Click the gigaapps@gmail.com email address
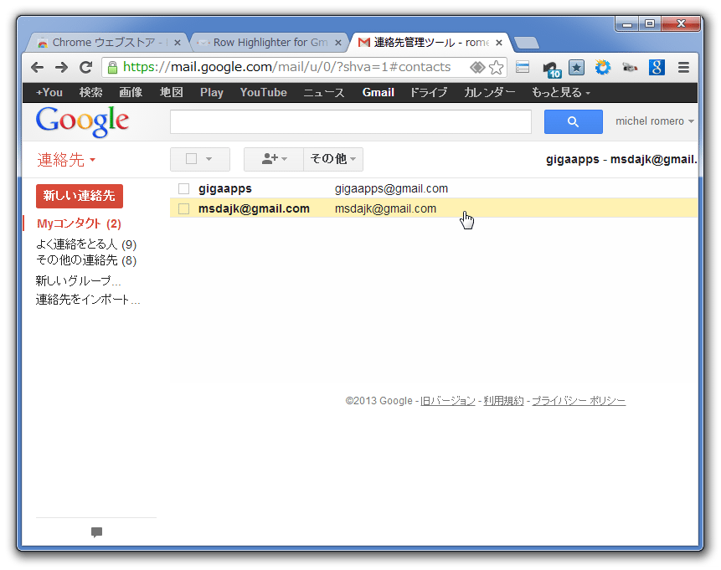The image size is (721, 570). (391, 188)
